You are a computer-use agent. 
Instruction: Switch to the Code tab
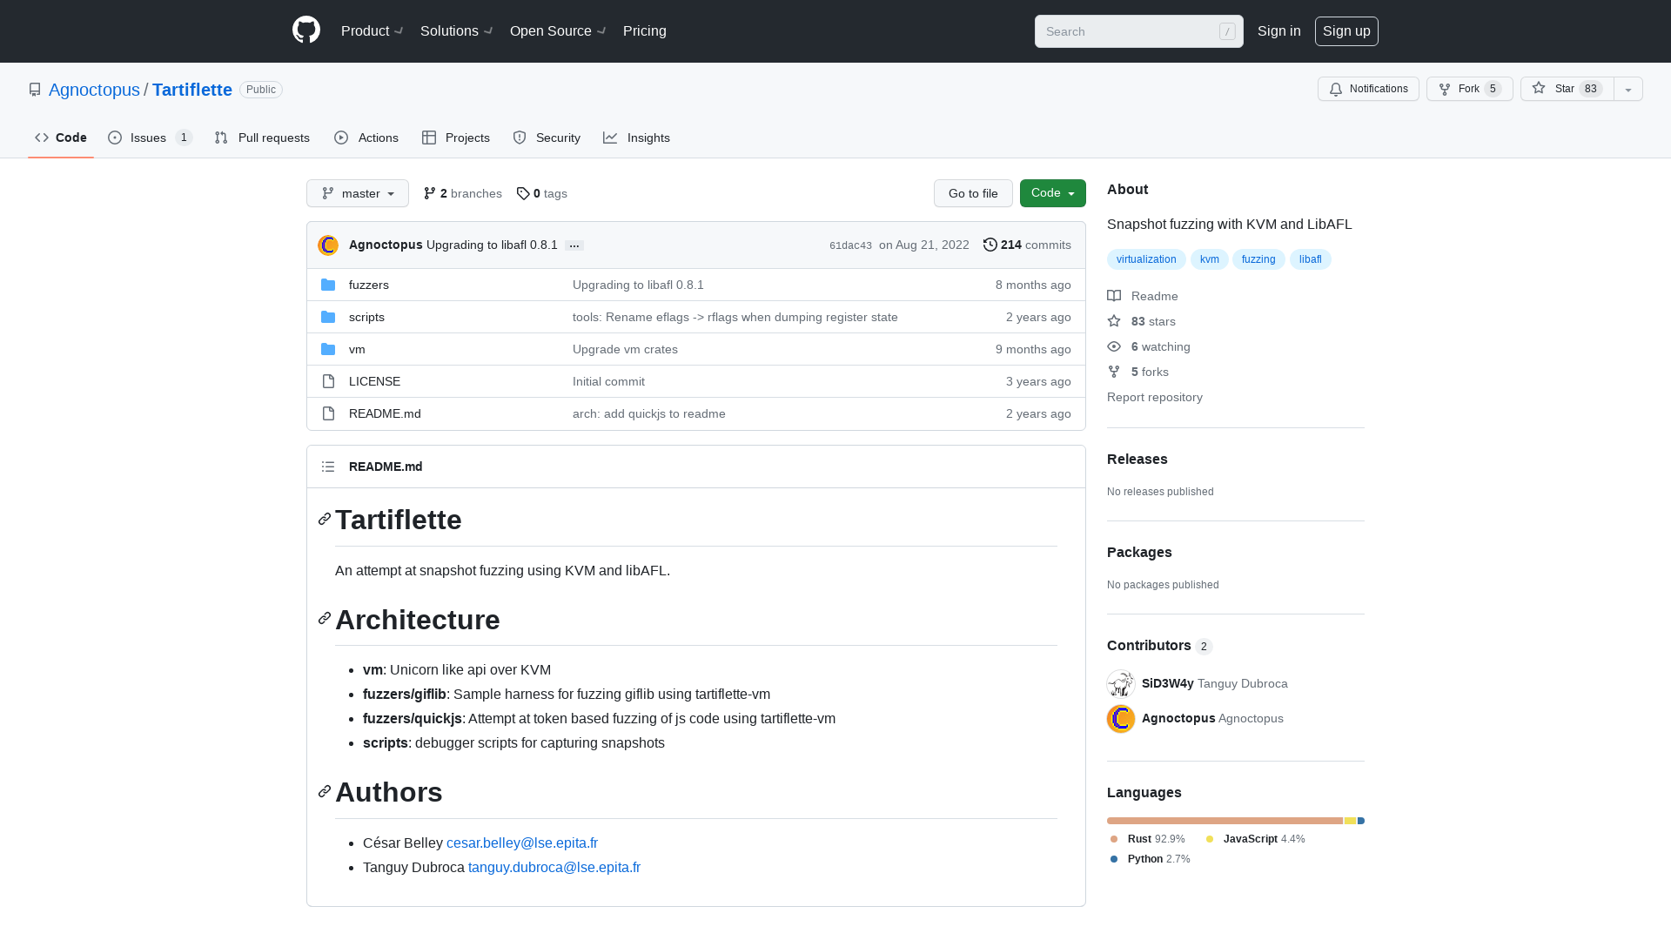(61, 138)
